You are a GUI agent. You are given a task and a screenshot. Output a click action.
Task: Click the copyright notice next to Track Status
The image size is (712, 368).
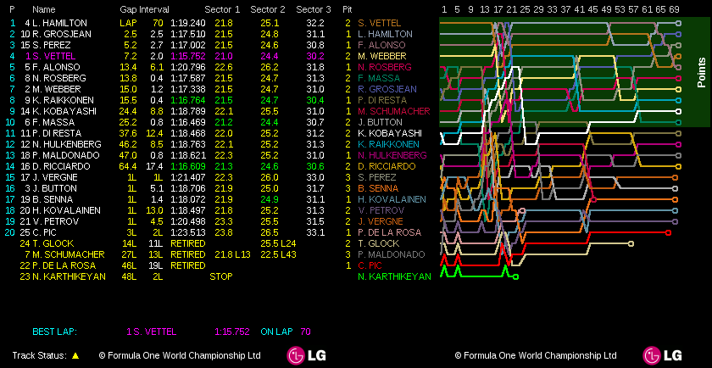(x=180, y=355)
